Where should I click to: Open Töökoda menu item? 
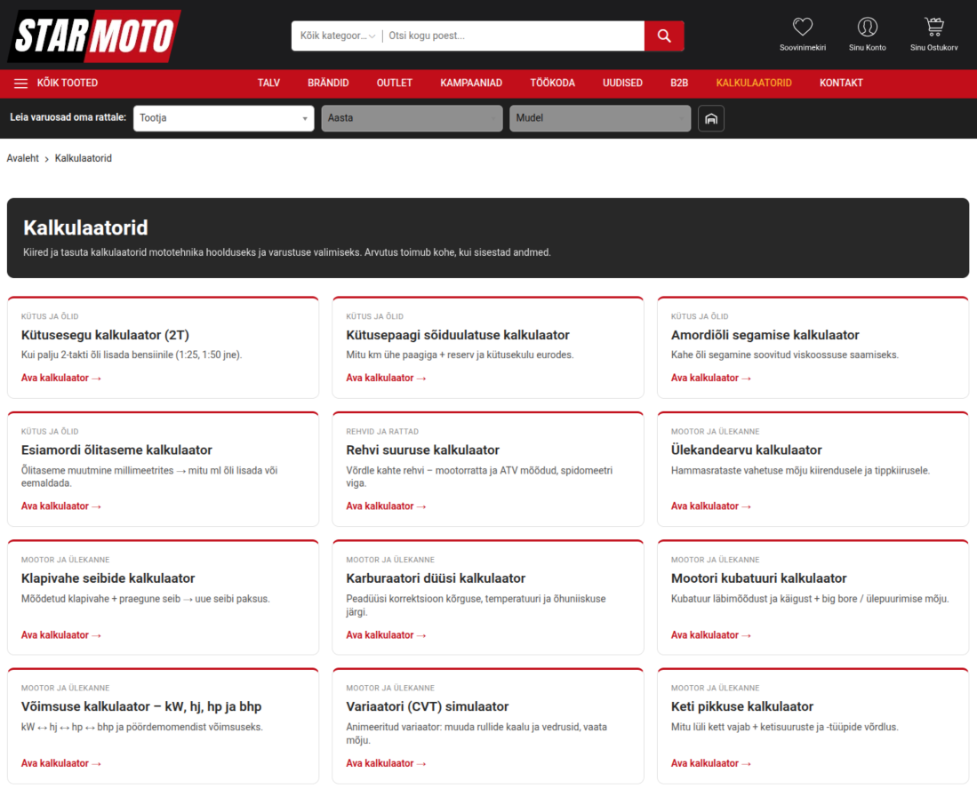click(552, 83)
